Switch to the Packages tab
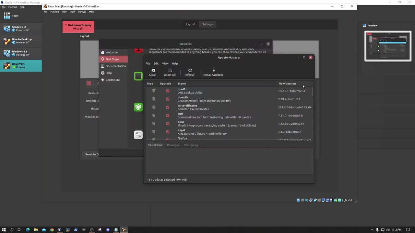 pos(173,145)
